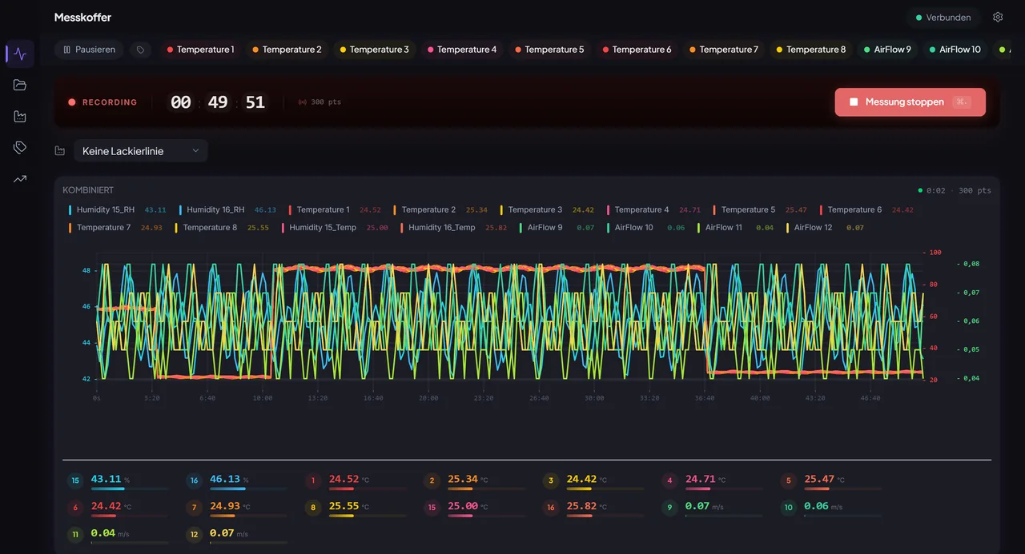
Task: Click the round badge 3 beside 24.42 °C
Action: pyautogui.click(x=551, y=480)
